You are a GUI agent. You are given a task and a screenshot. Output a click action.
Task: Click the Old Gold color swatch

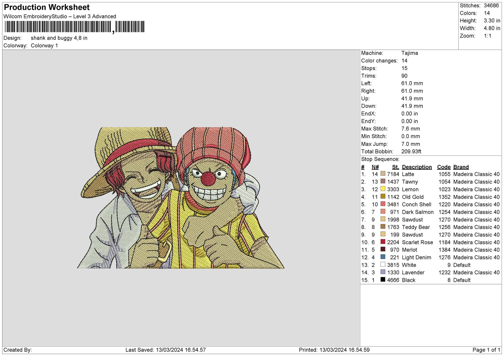[383, 196]
